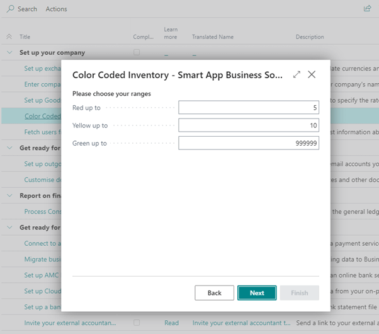Open the Migrate busi link
The width and height of the screenshot is (379, 334).
pyautogui.click(x=43, y=259)
